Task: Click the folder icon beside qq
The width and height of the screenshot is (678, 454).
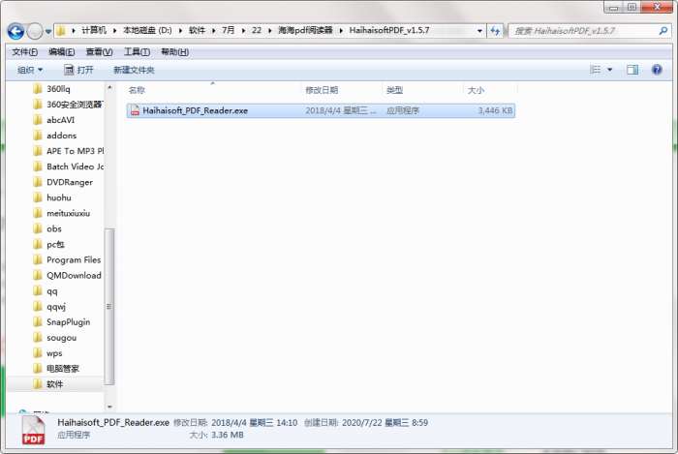Action: [x=38, y=291]
